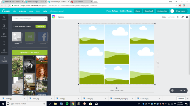Open the Search panel in sidebar

point(4,18)
